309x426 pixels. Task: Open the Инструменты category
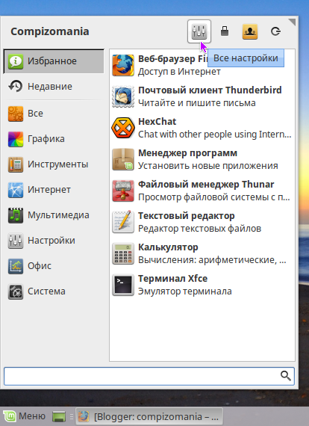54,164
